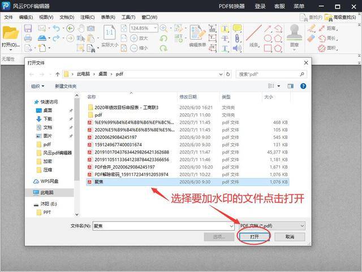
Task: Click the preview pane icon in dialog
Action: tap(290, 86)
